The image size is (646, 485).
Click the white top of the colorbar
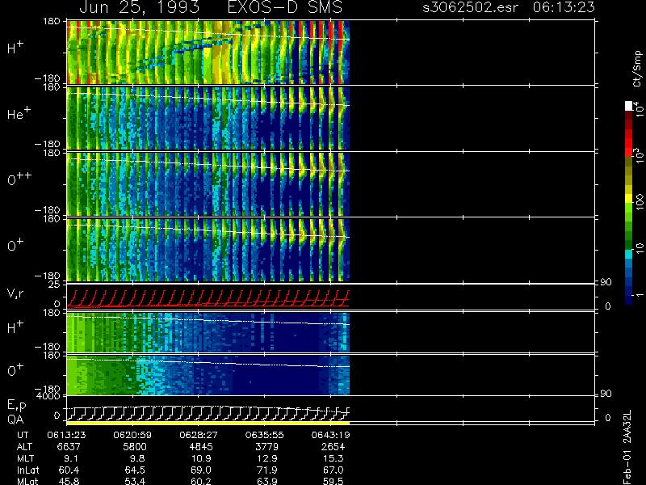click(629, 106)
